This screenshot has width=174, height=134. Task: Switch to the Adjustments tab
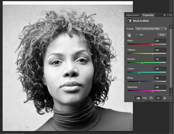[133, 15]
